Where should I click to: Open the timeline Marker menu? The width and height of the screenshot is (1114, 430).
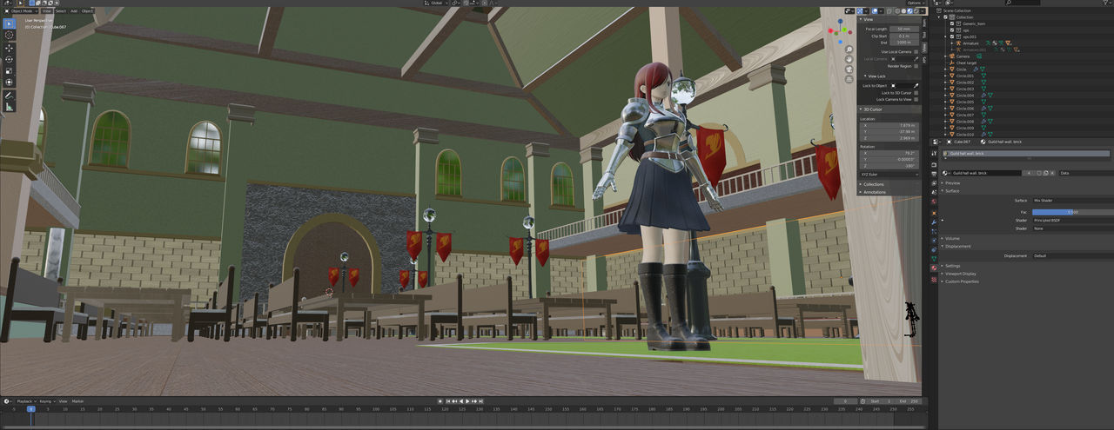[x=77, y=401]
